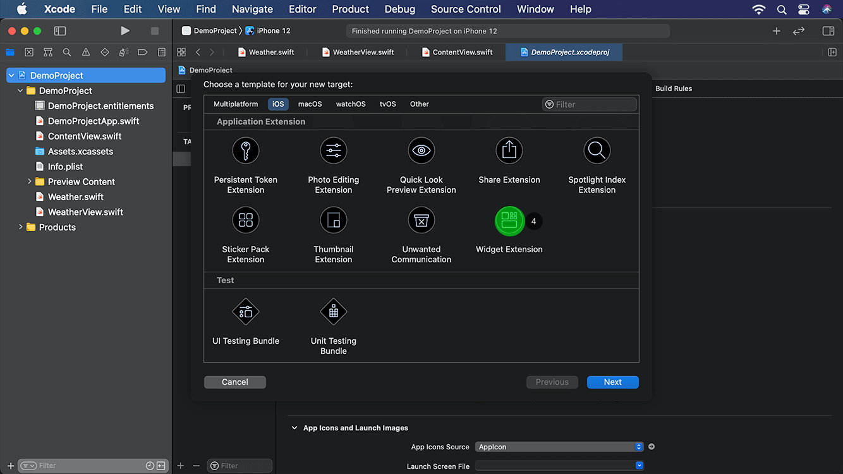Click the code review arrows button
This screenshot has width=843, height=474.
point(799,31)
